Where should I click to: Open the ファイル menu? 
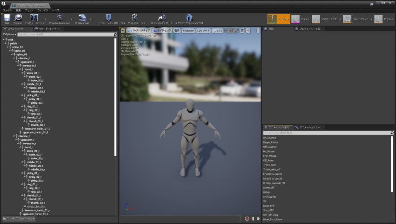click(x=7, y=10)
